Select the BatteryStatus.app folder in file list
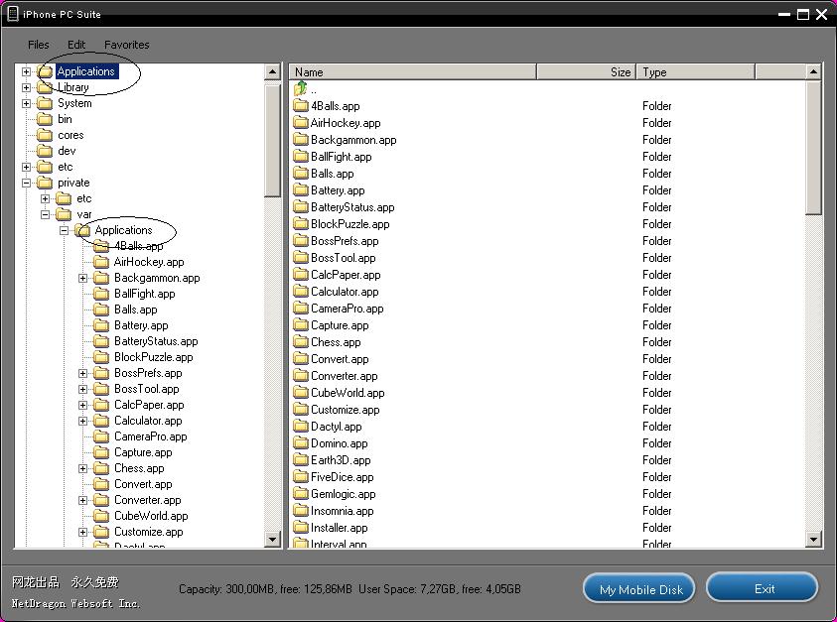Screen dimensions: 837x622 click(351, 207)
